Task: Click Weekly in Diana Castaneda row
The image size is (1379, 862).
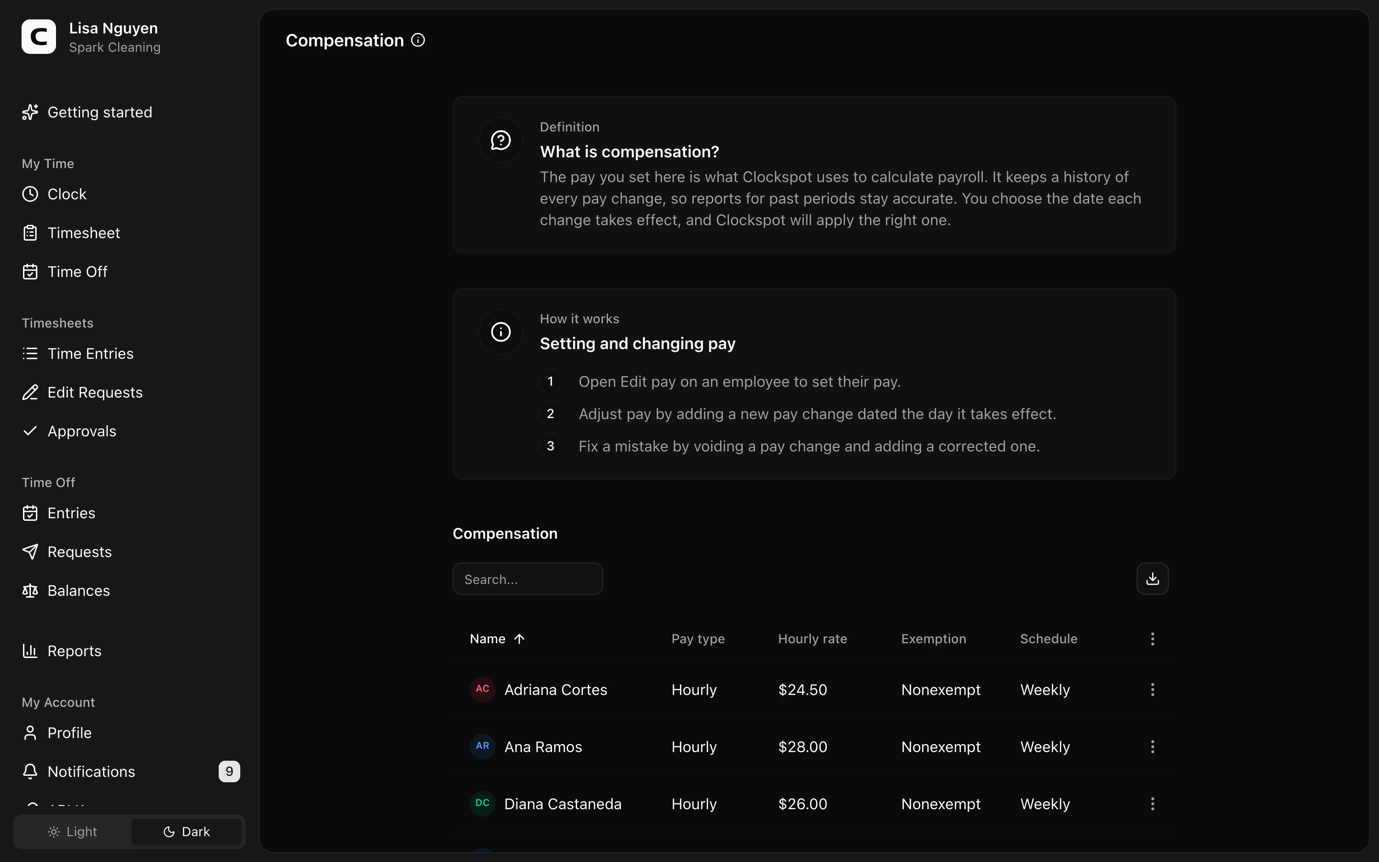Action: click(x=1045, y=804)
